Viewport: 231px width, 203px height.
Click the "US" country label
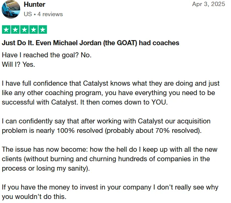pyautogui.click(x=28, y=14)
